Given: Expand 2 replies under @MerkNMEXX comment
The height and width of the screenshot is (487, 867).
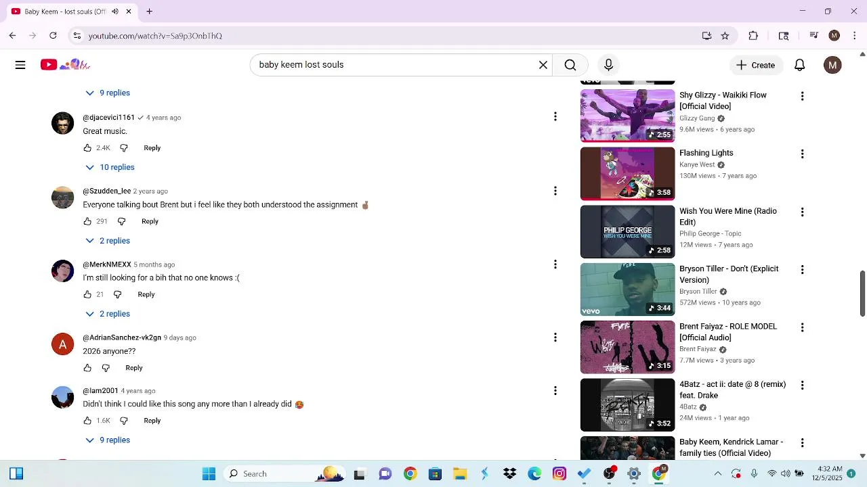Looking at the screenshot, I should [x=108, y=314].
